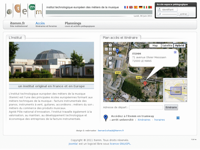Click the map zoom in plus button

[110, 58]
